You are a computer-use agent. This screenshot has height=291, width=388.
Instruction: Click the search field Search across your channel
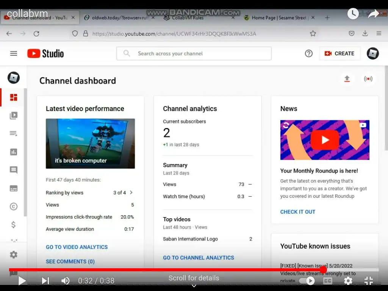(194, 53)
